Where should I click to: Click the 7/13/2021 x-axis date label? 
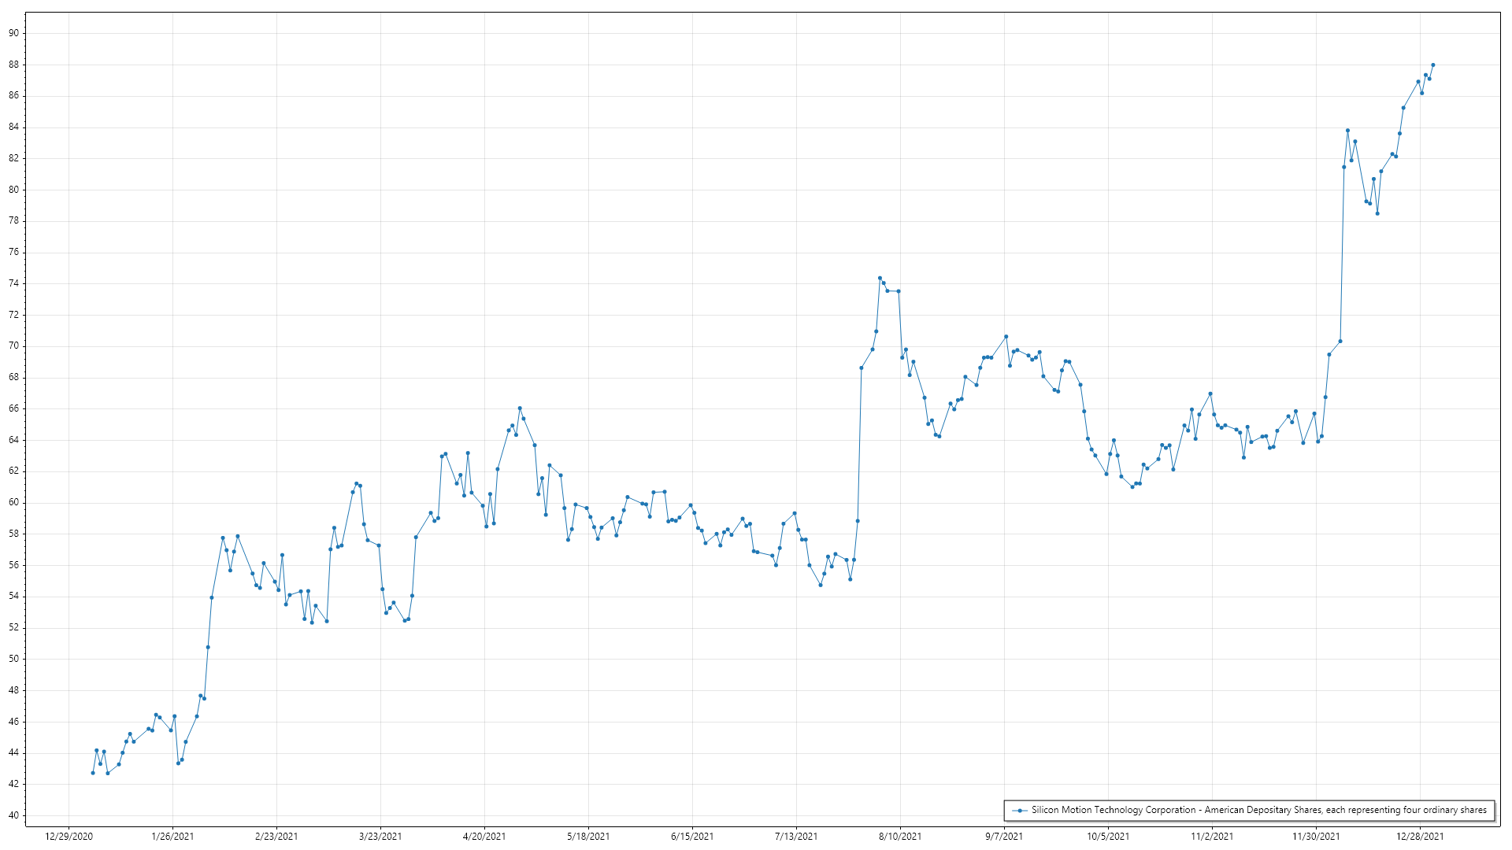[x=796, y=837]
